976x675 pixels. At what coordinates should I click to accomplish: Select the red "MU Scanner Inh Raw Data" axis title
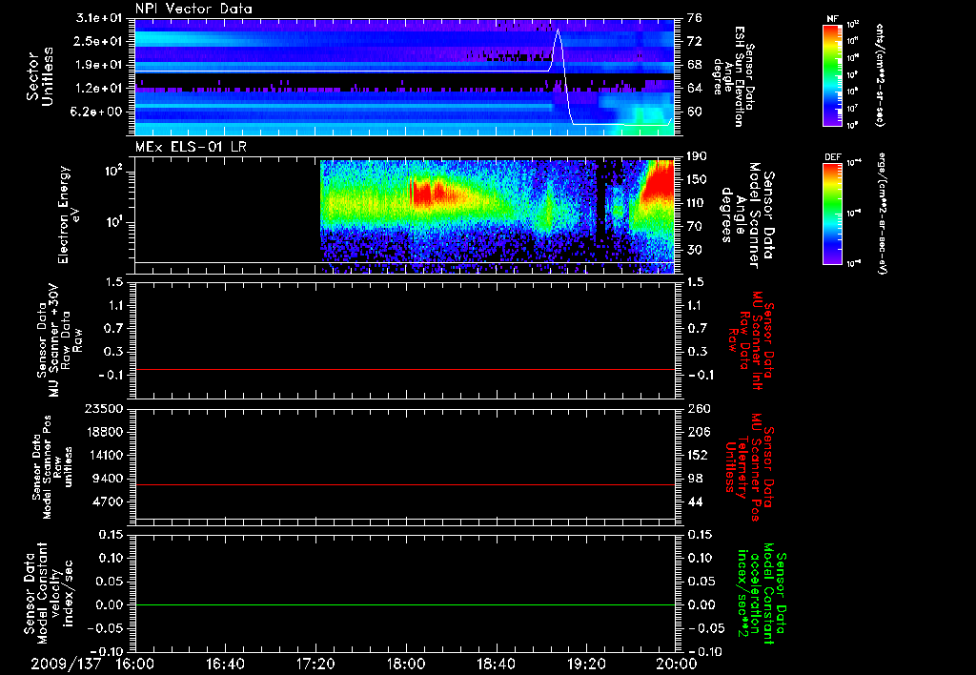(752, 340)
